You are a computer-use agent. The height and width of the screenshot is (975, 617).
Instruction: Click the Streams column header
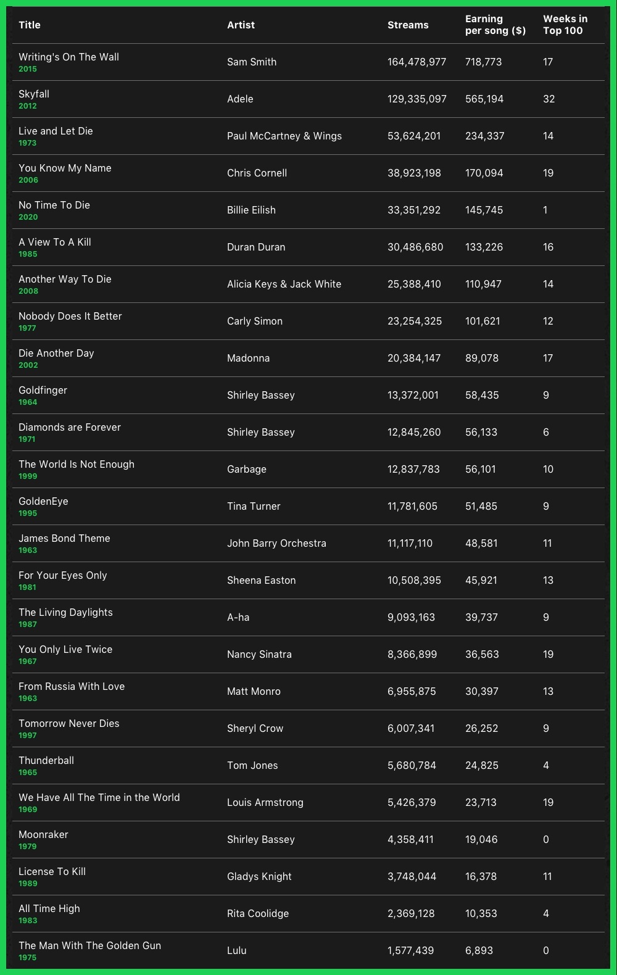[408, 25]
